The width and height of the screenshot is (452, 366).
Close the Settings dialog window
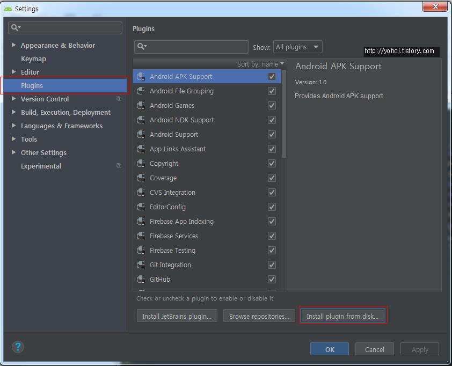435,6
